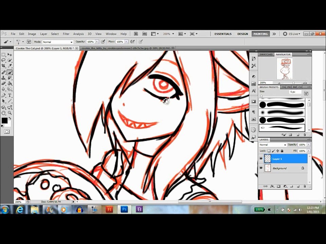Screen dimensions: 326x244
Task: Select the Blur tool
Action: (x=3, y=89)
